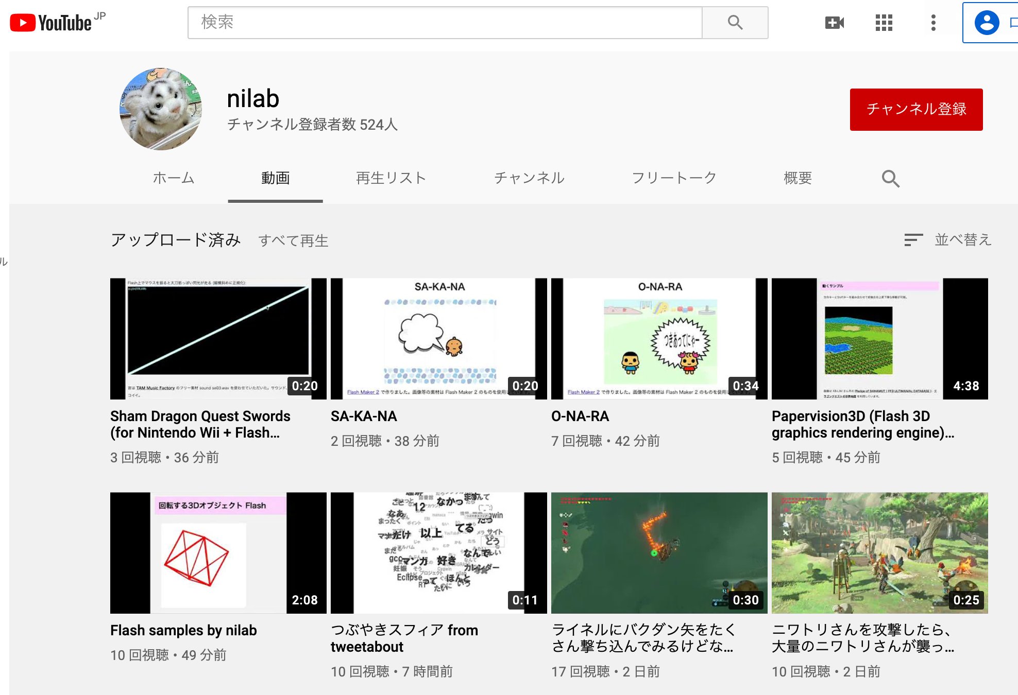1018x695 pixels.
Task: Click the more options vertical dots icon
Action: pos(933,23)
